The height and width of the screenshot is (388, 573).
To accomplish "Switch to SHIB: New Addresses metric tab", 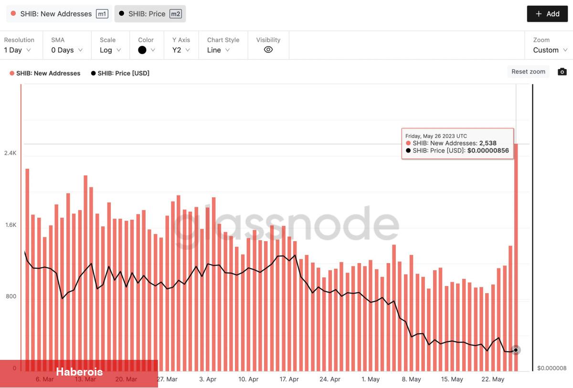I will 59,14.
